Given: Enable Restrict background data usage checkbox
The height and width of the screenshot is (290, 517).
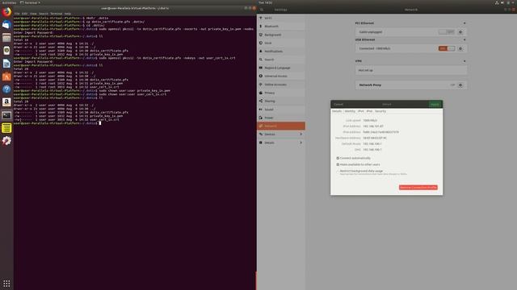Looking at the screenshot, I should click(338, 172).
